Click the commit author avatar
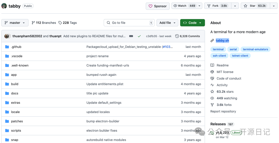Image resolution: width=279 pixels, height=143 pixels. (x=7, y=36)
